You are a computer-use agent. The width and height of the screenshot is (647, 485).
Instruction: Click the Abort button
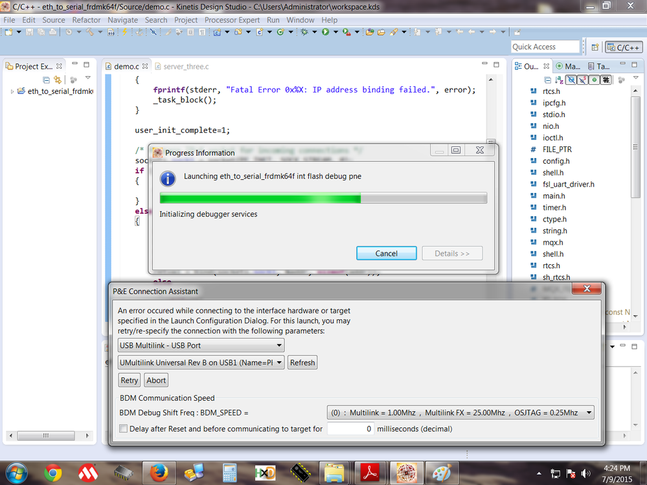(x=156, y=380)
